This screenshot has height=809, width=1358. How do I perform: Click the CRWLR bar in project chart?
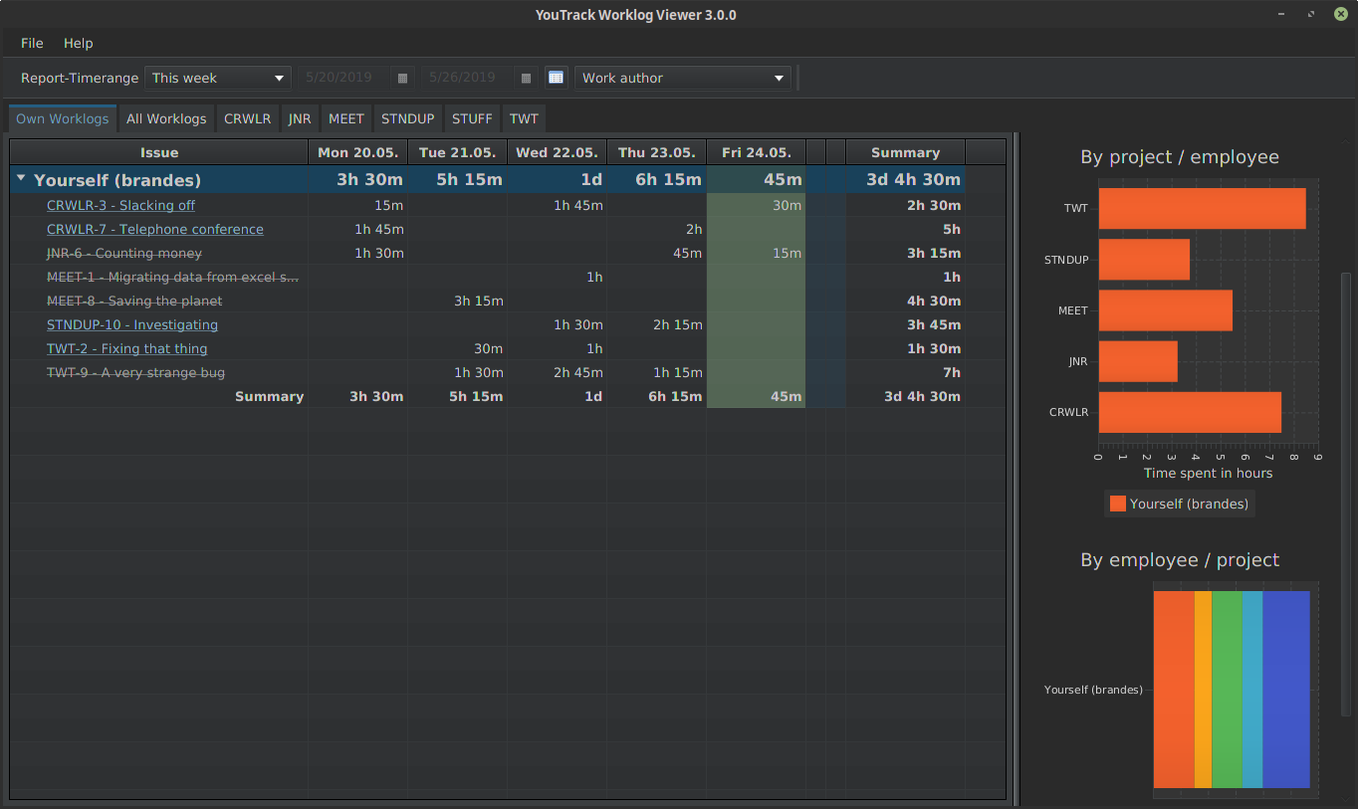[1190, 412]
